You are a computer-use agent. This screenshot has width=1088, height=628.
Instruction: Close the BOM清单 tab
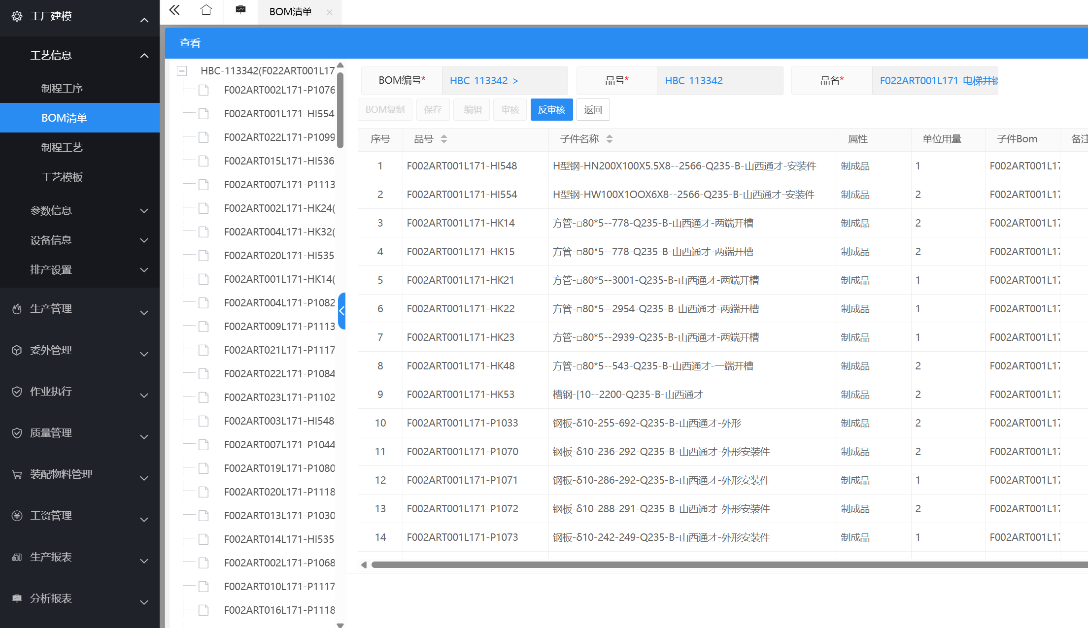(330, 12)
